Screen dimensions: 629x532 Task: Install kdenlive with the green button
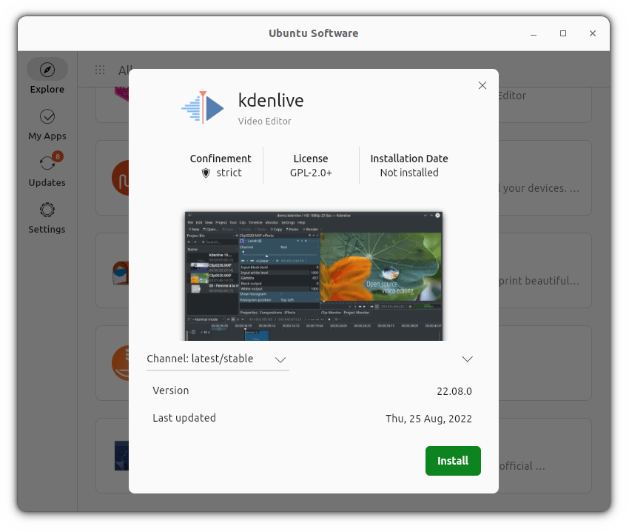pyautogui.click(x=453, y=461)
